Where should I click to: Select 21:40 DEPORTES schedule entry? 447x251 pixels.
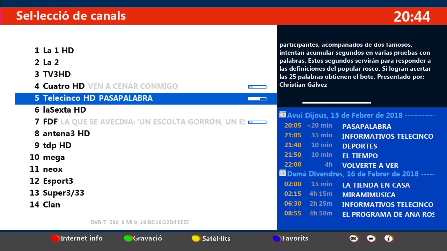pyautogui.click(x=357, y=146)
